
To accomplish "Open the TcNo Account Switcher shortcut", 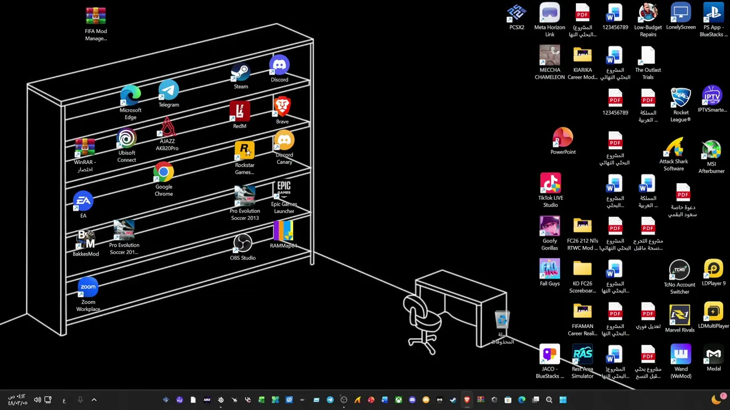I will tap(679, 278).
